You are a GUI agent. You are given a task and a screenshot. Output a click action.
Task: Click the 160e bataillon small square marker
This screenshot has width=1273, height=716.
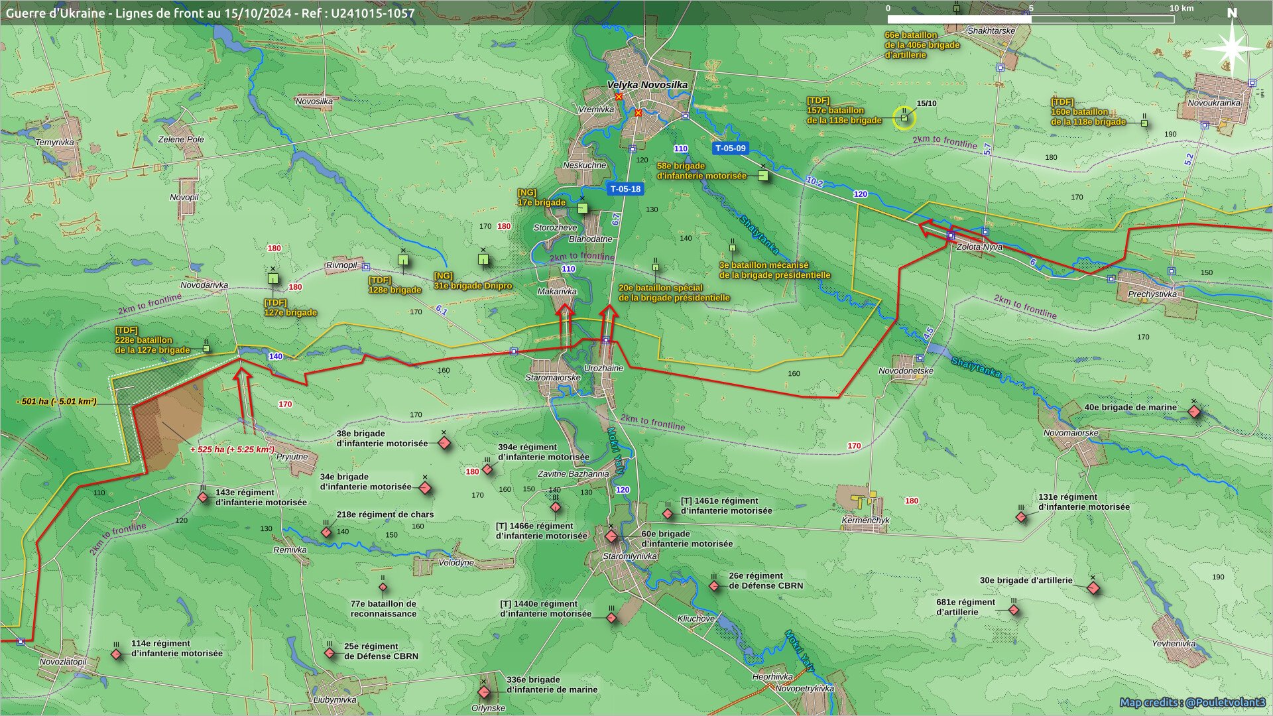1144,123
